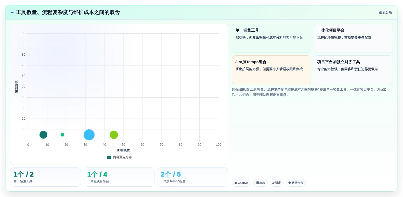Image resolution: width=403 pixels, height=197 pixels.
Task: Click the 2个 / 5 stat card
Action: (192, 177)
